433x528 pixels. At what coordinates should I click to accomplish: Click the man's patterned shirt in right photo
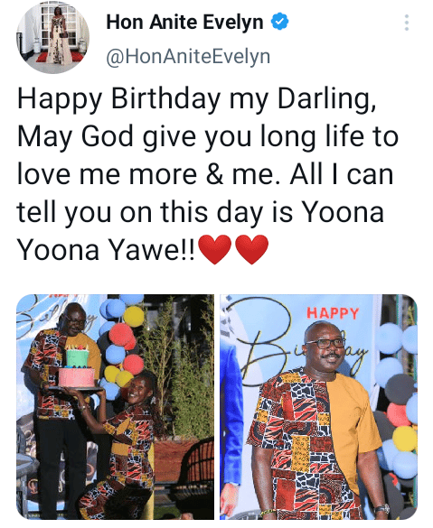click(312, 438)
